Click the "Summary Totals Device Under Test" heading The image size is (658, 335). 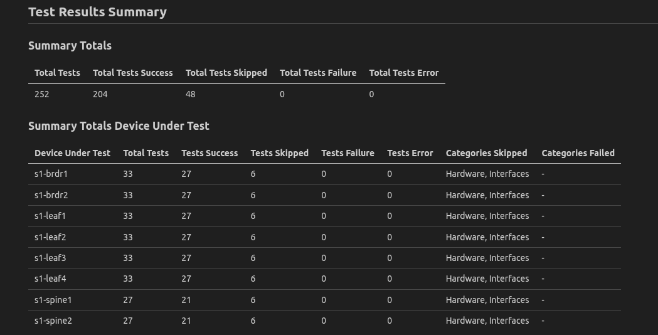(119, 126)
